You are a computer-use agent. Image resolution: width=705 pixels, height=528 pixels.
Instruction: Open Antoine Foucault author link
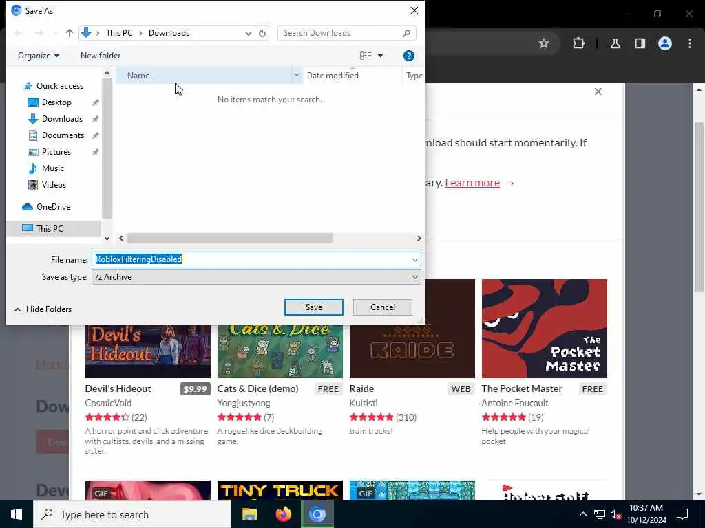515,403
